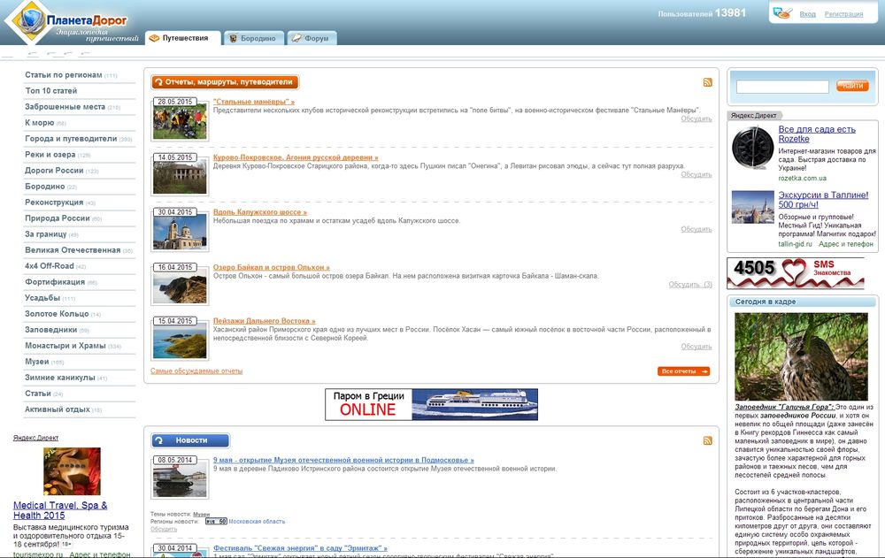
Task: Click the Форум tab icon
Action: click(x=296, y=38)
